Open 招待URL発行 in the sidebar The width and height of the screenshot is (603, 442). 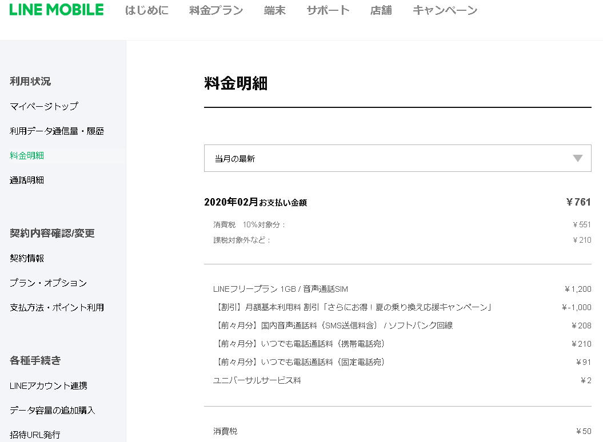coord(35,435)
